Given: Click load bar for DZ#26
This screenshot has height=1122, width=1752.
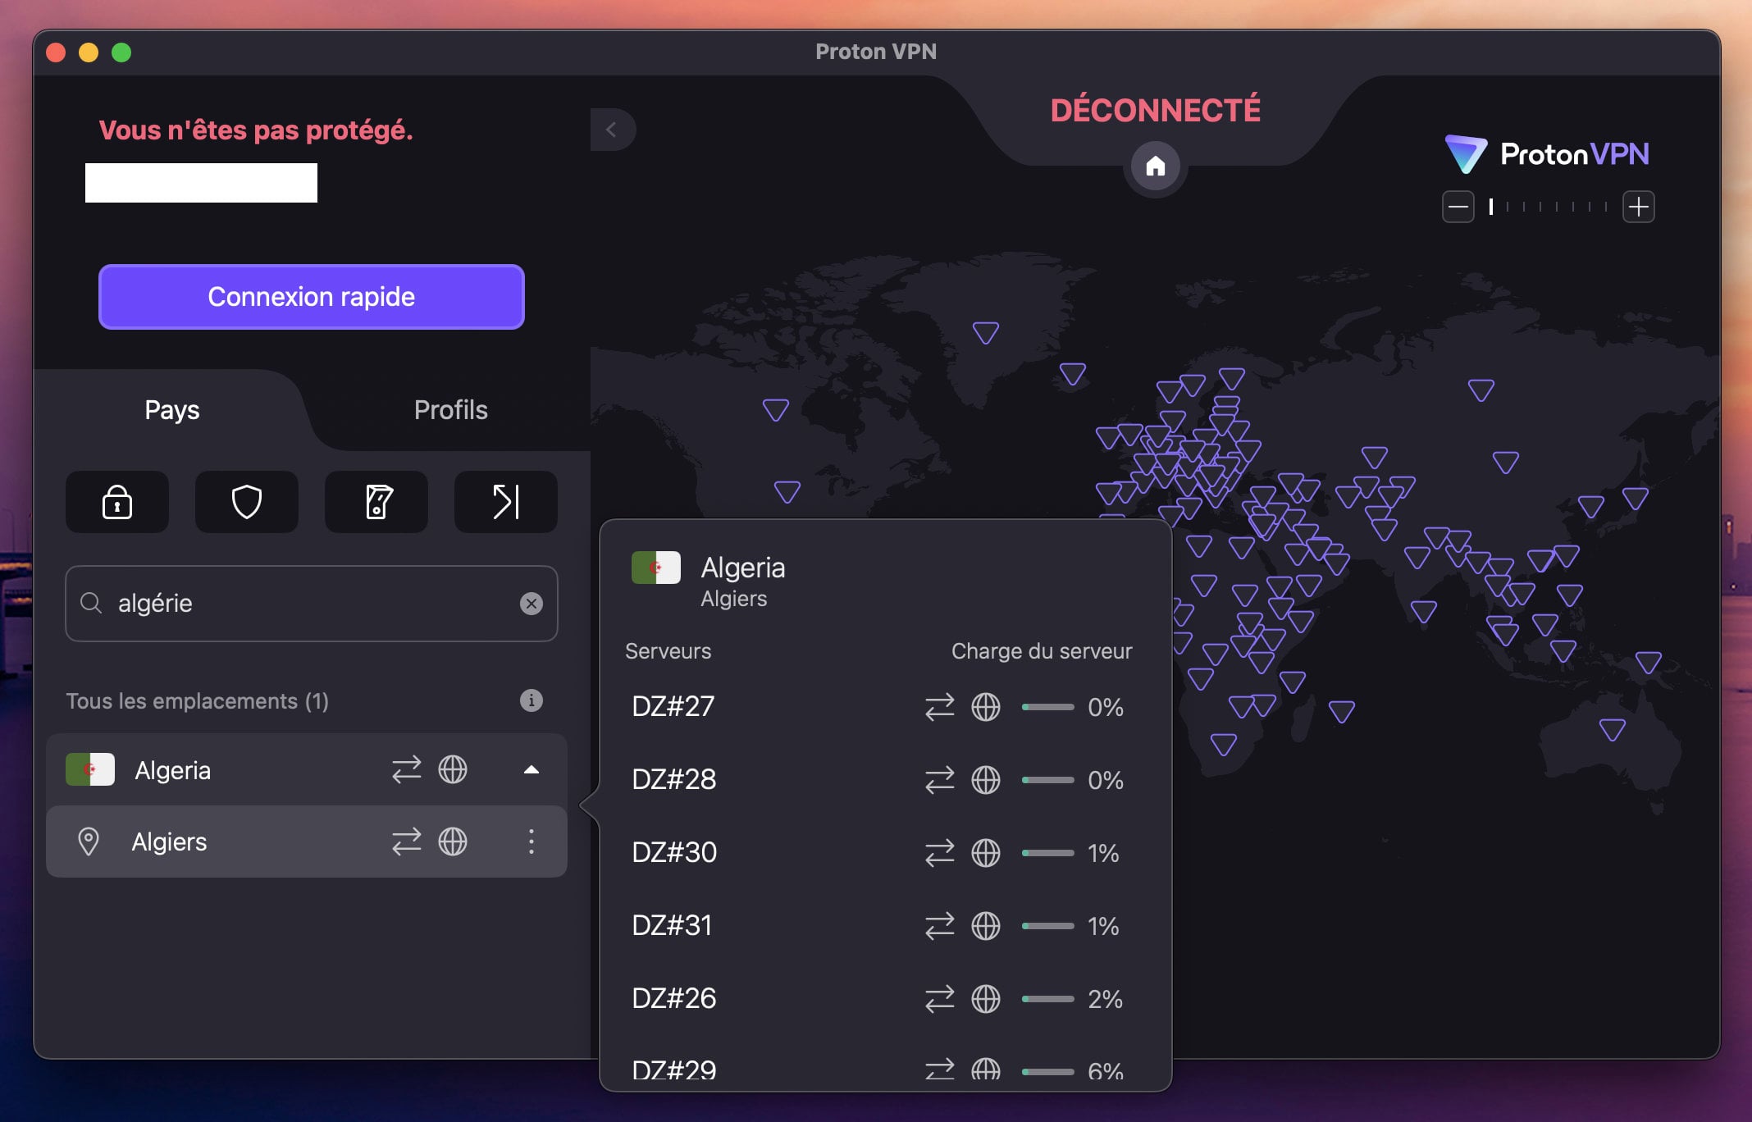Looking at the screenshot, I should pos(1047,998).
